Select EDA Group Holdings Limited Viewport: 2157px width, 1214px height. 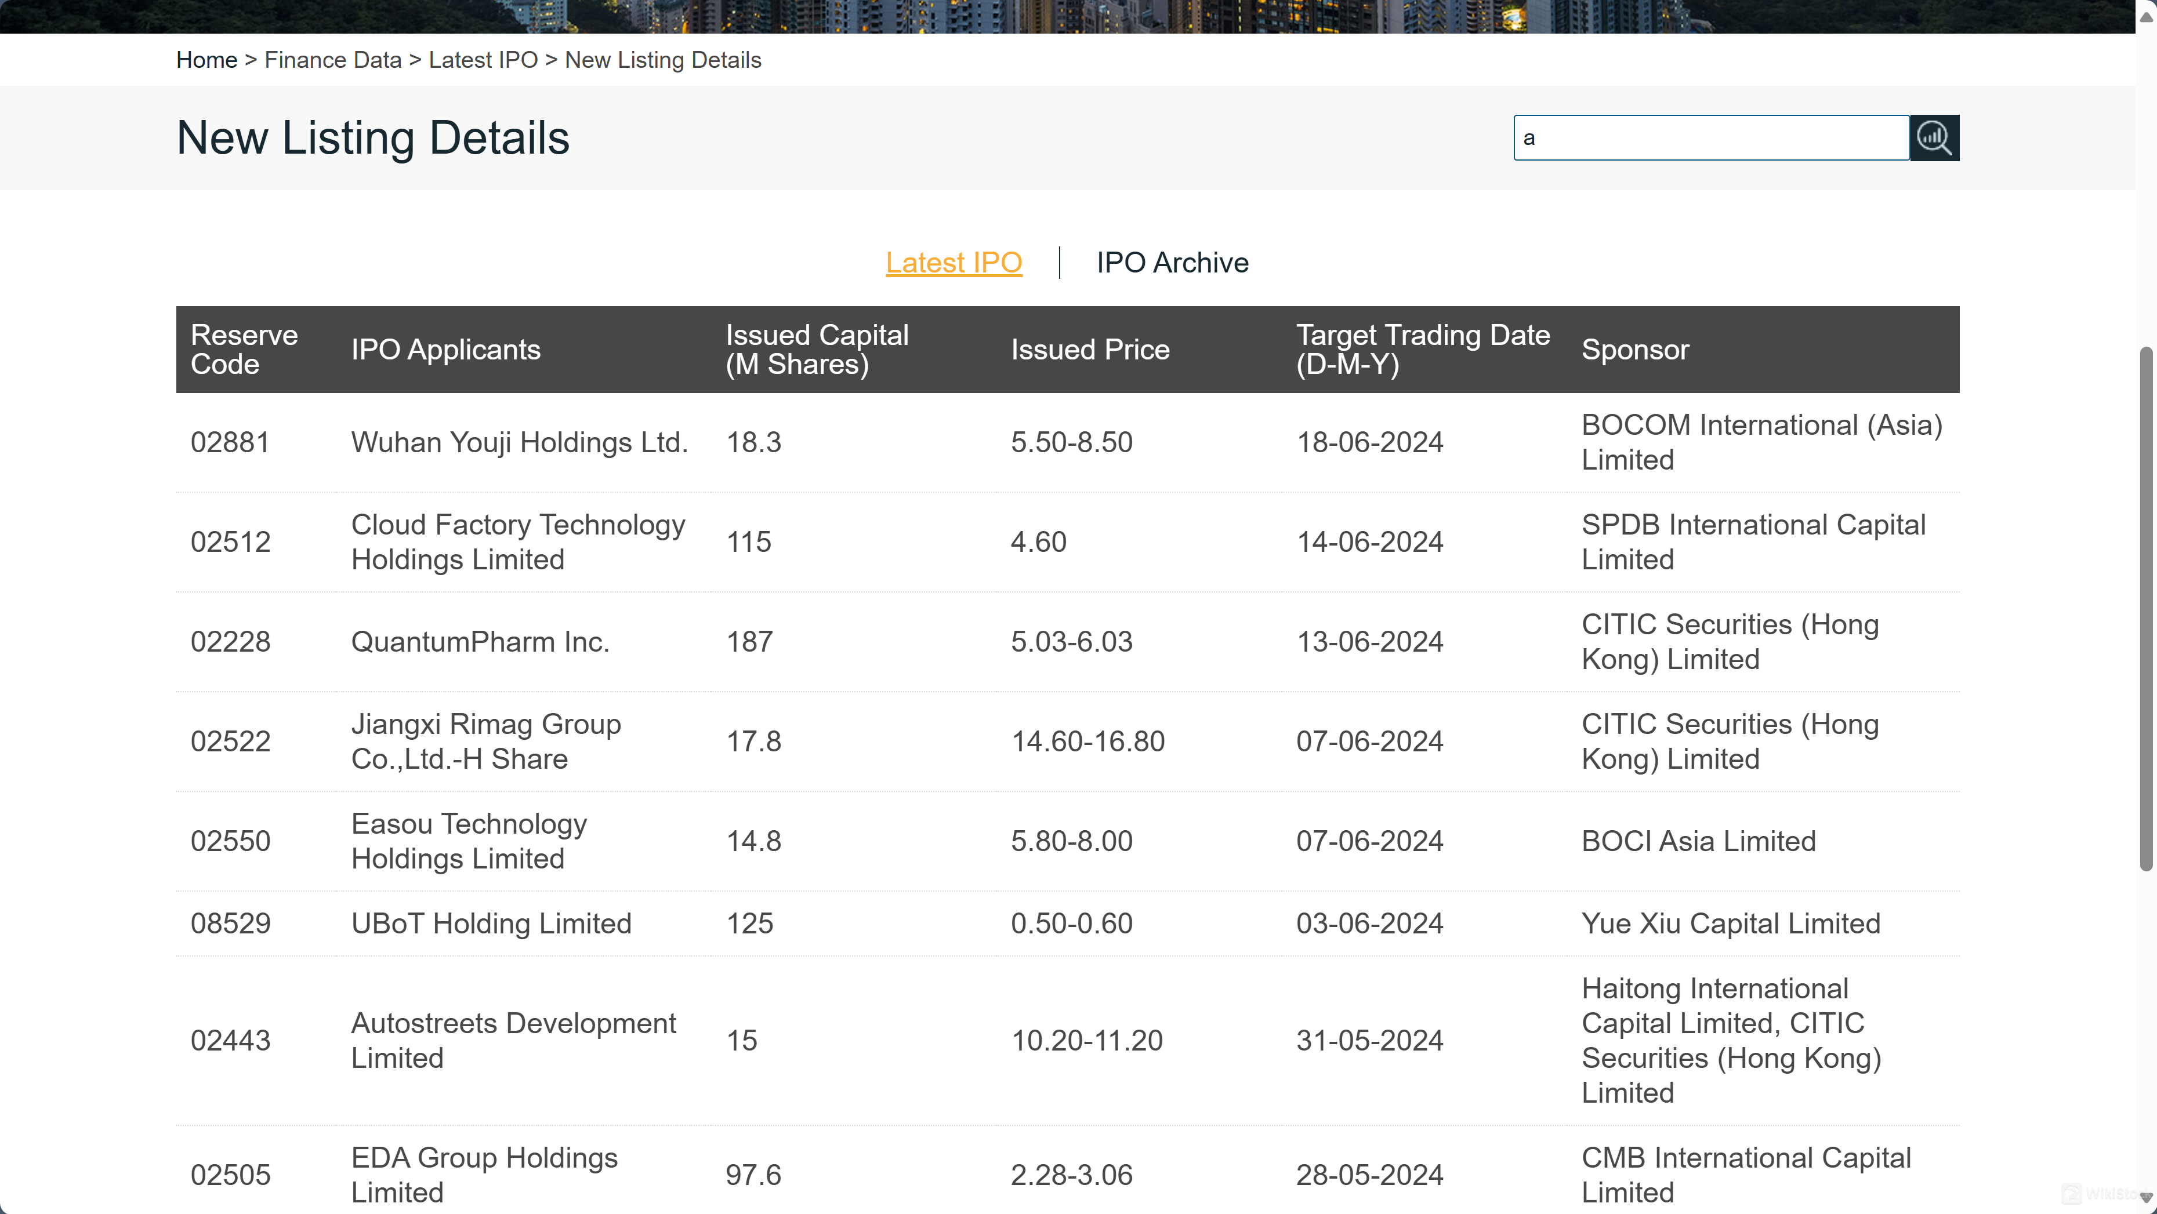tap(484, 1175)
